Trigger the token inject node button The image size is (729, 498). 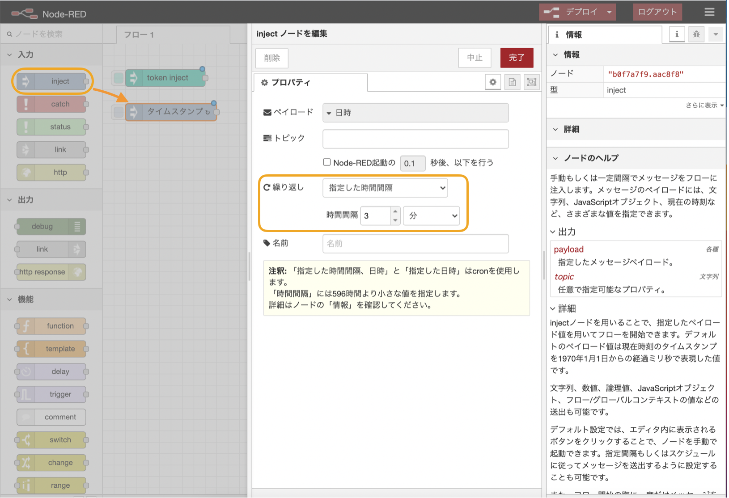pyautogui.click(x=119, y=78)
